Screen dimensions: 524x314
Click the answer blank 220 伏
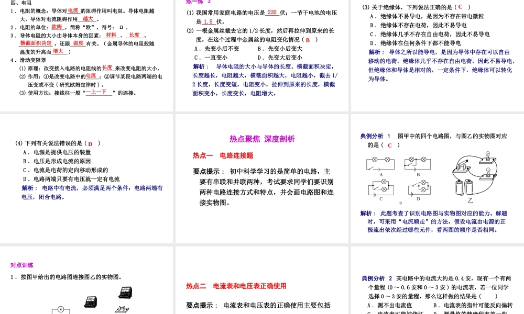pos(272,13)
